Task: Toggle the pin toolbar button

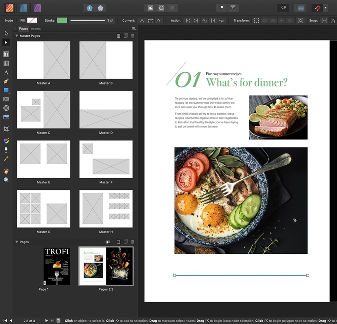Action: point(222,8)
